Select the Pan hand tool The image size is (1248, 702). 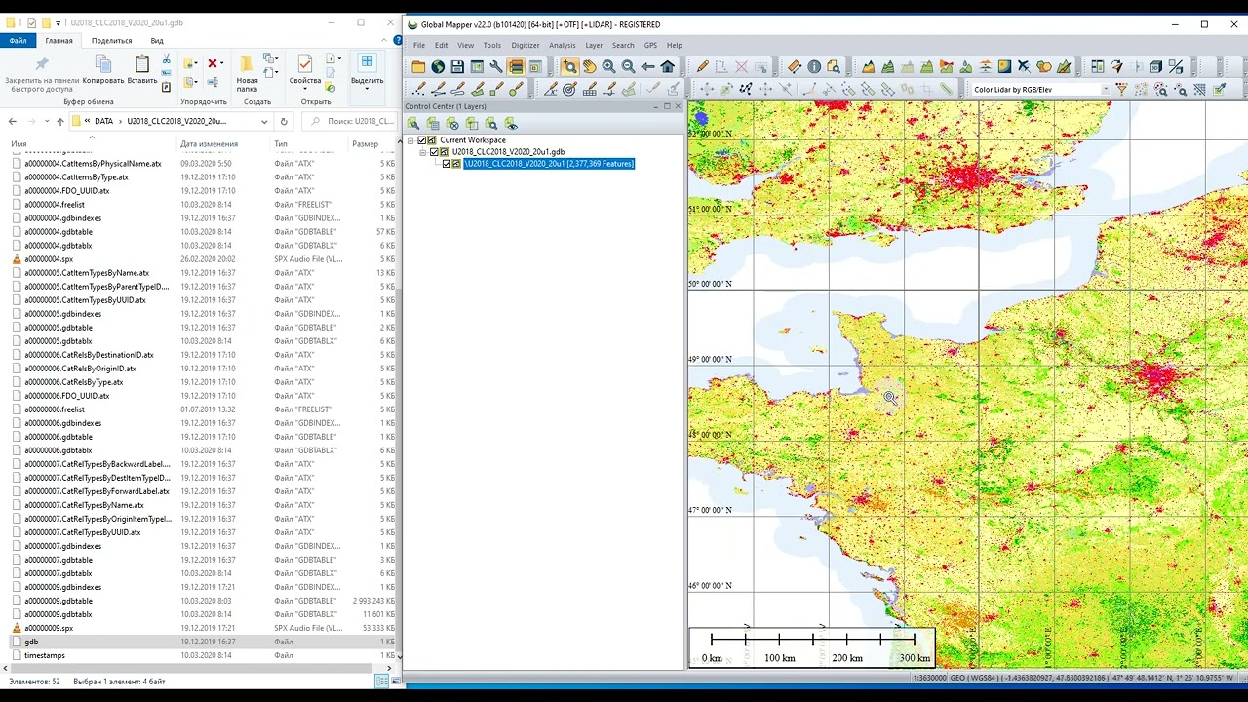589,67
